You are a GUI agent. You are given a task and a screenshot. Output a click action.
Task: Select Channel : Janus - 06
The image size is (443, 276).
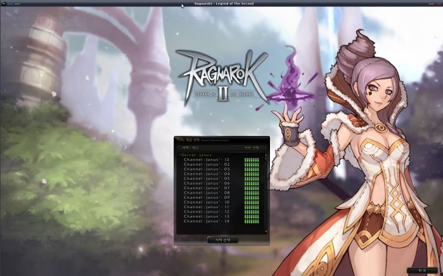[x=207, y=183]
